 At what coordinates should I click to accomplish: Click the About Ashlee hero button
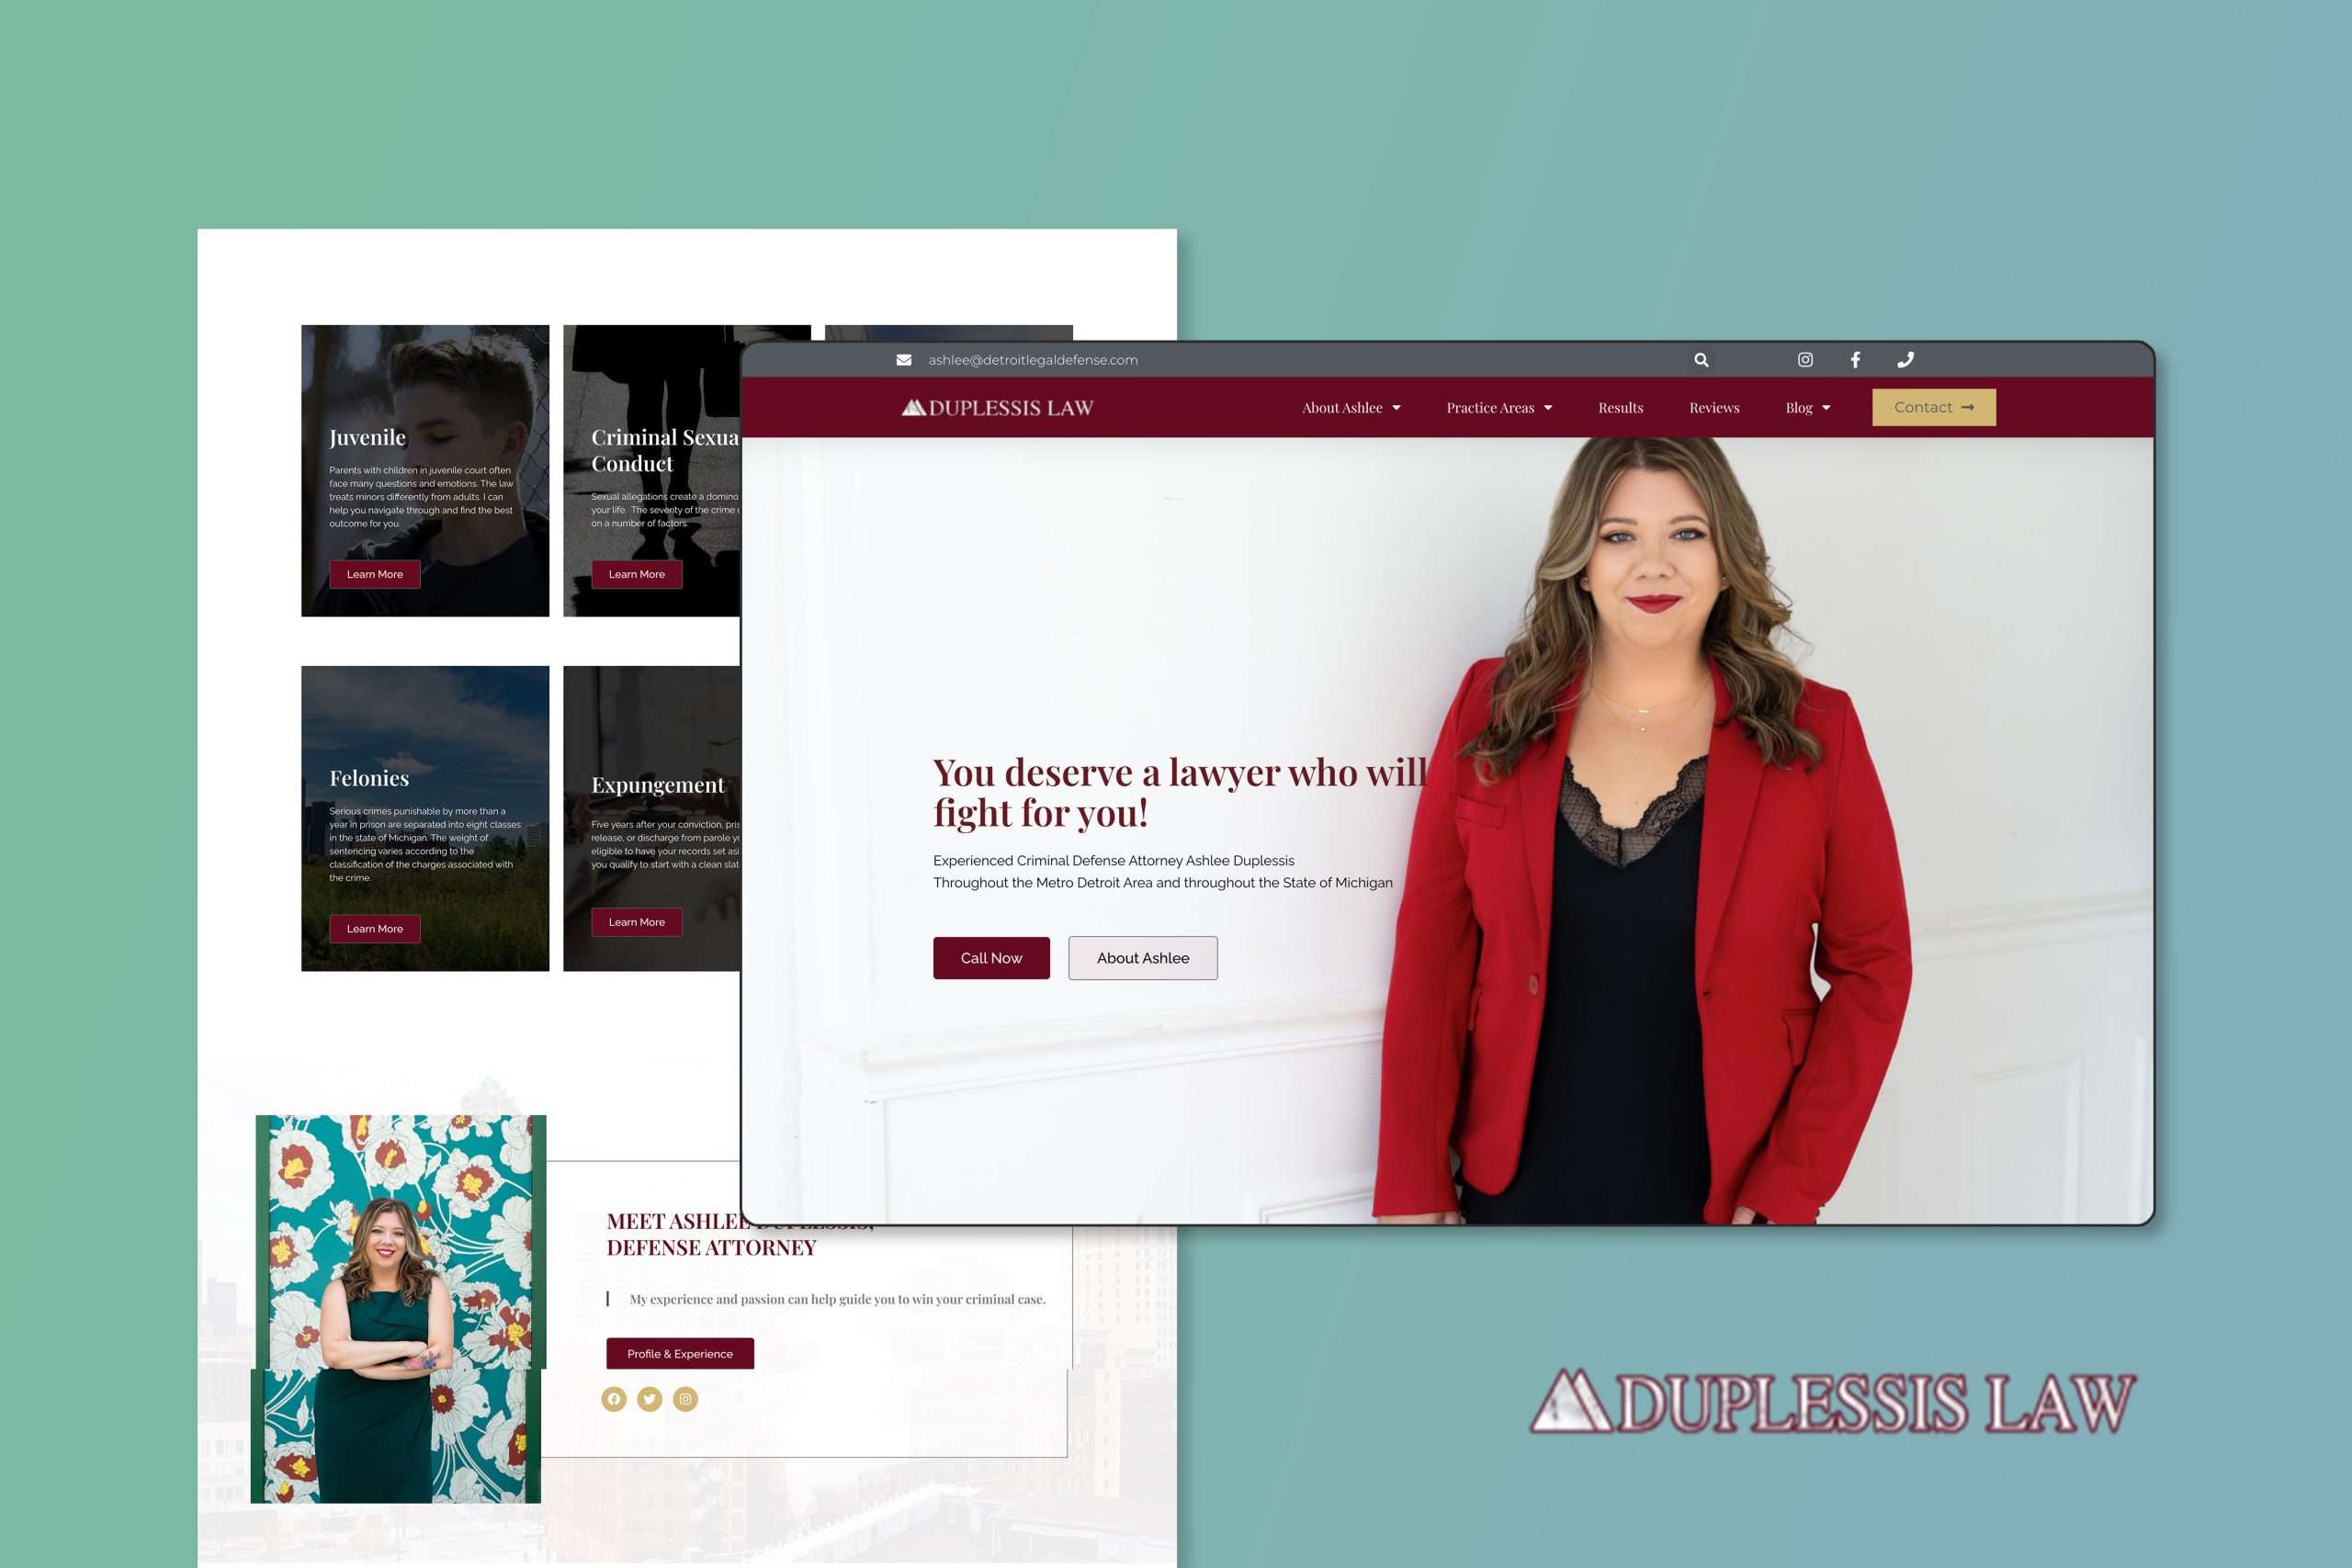(x=1142, y=958)
